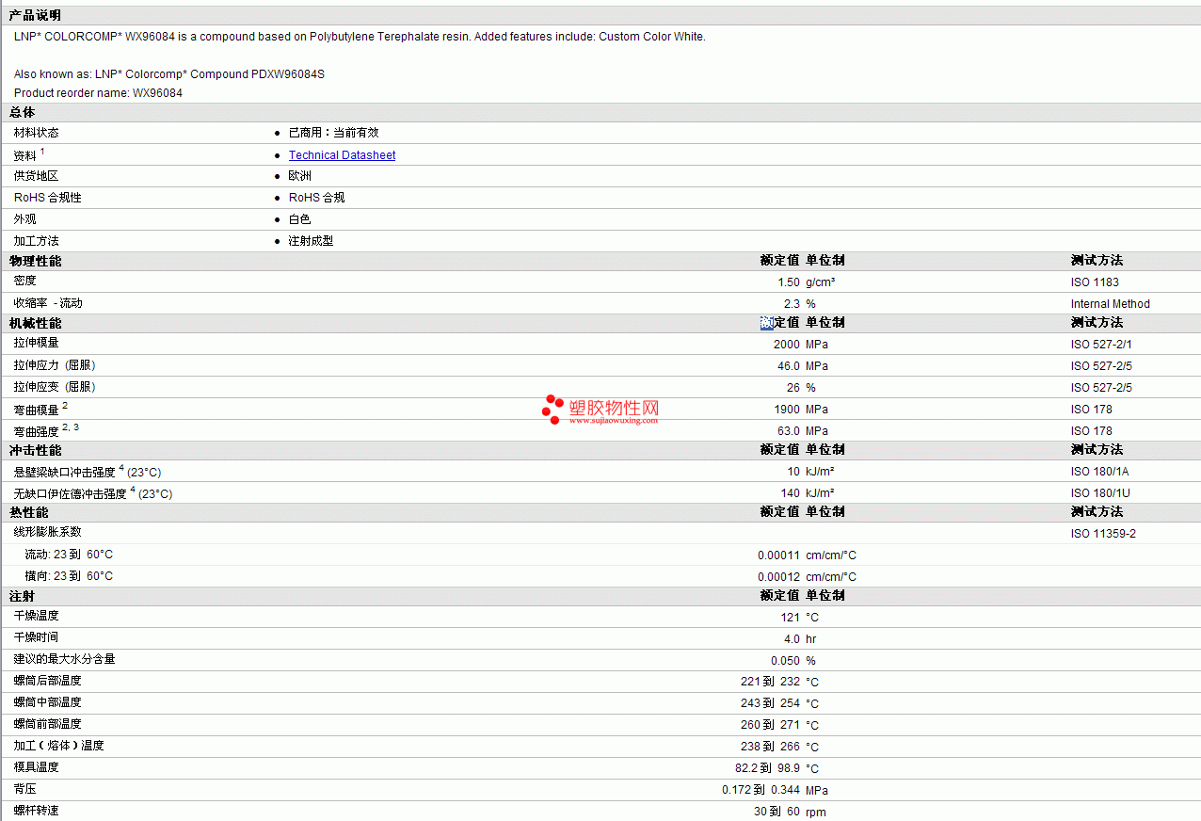Click the value 已商用：当前有效

pos(334,133)
